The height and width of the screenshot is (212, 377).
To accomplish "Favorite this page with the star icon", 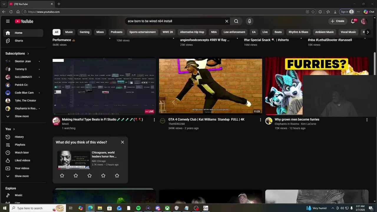I will (x=313, y=12).
